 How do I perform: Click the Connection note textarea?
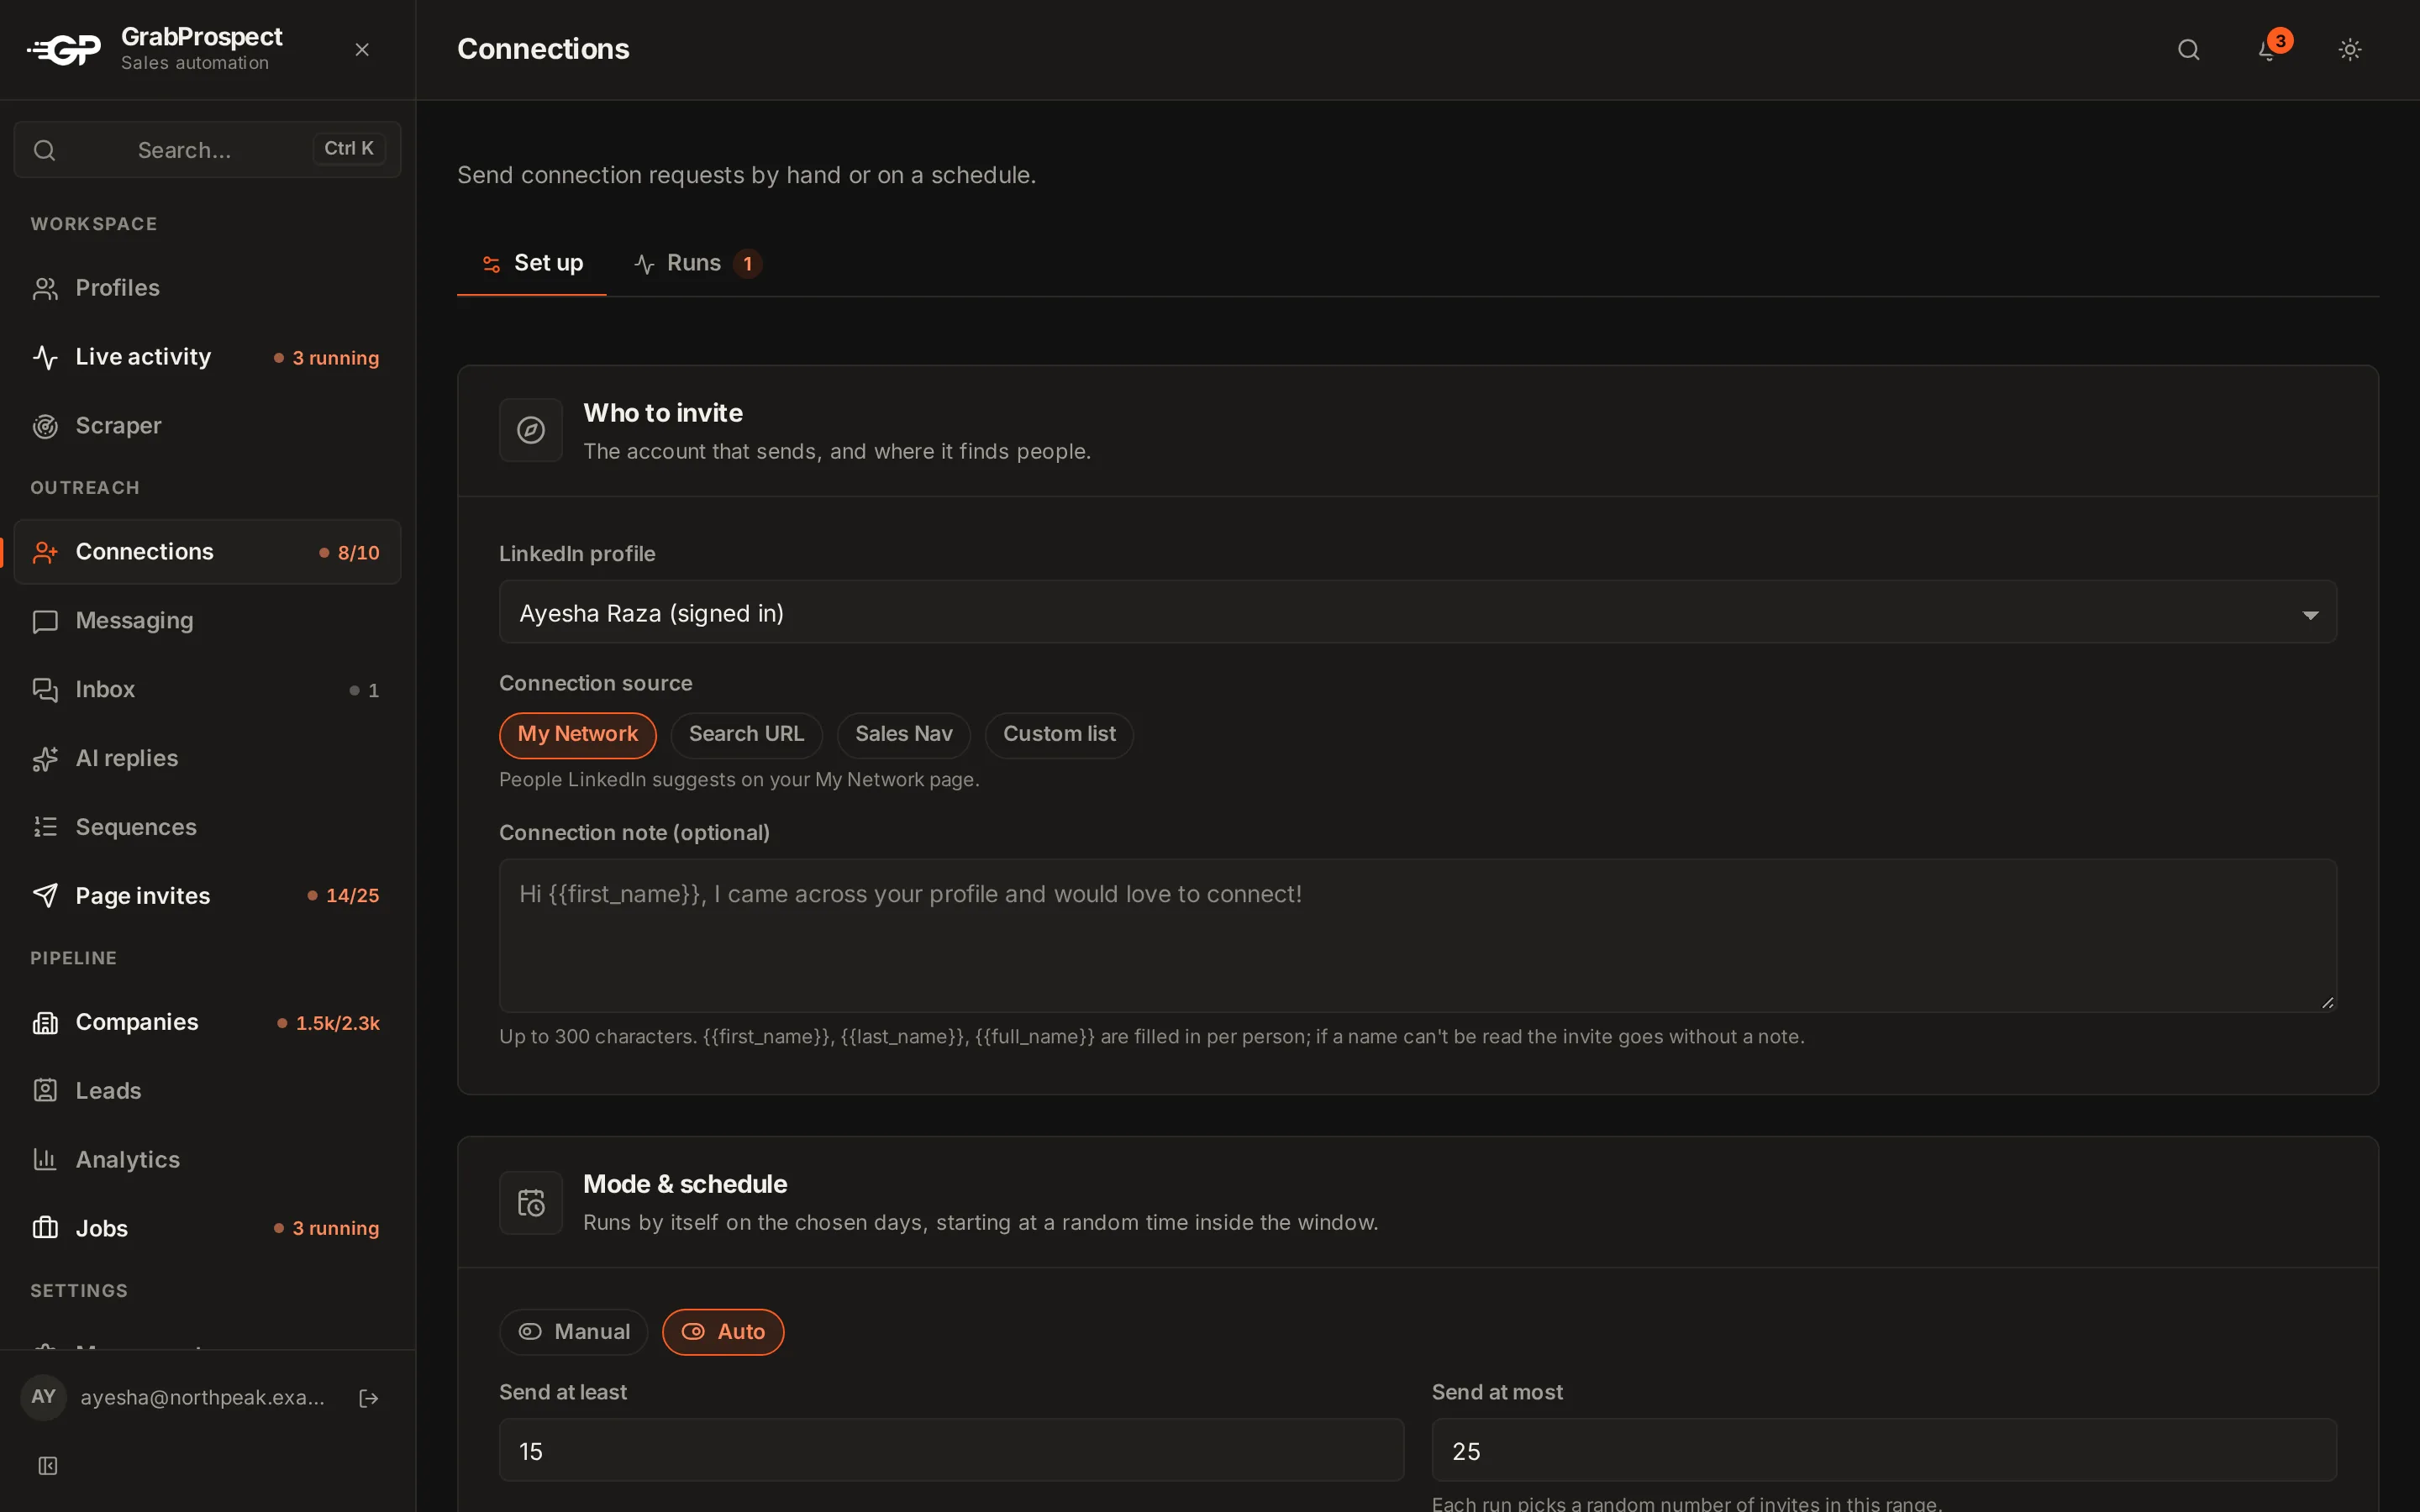(1417, 935)
